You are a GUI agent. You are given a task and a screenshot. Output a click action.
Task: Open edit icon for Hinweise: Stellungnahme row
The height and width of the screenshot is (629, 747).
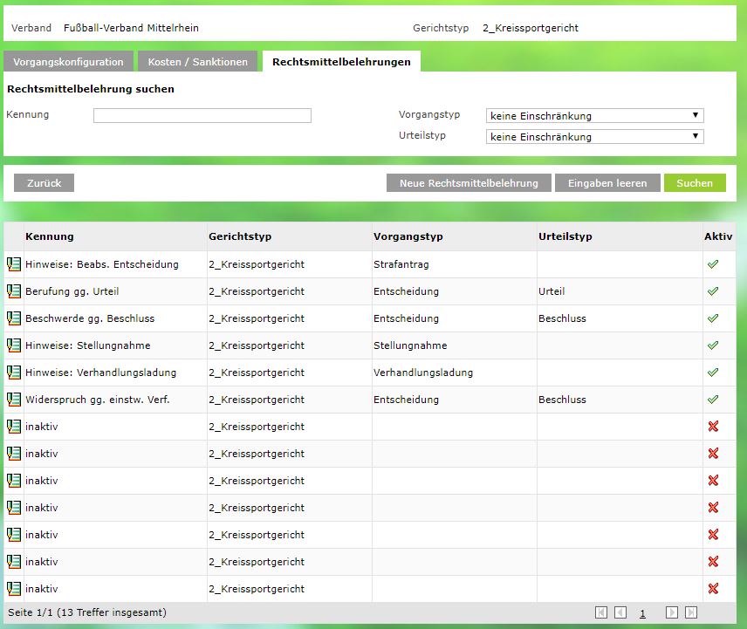13,345
